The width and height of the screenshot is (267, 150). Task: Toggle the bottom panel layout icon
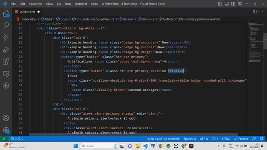click(x=227, y=4)
